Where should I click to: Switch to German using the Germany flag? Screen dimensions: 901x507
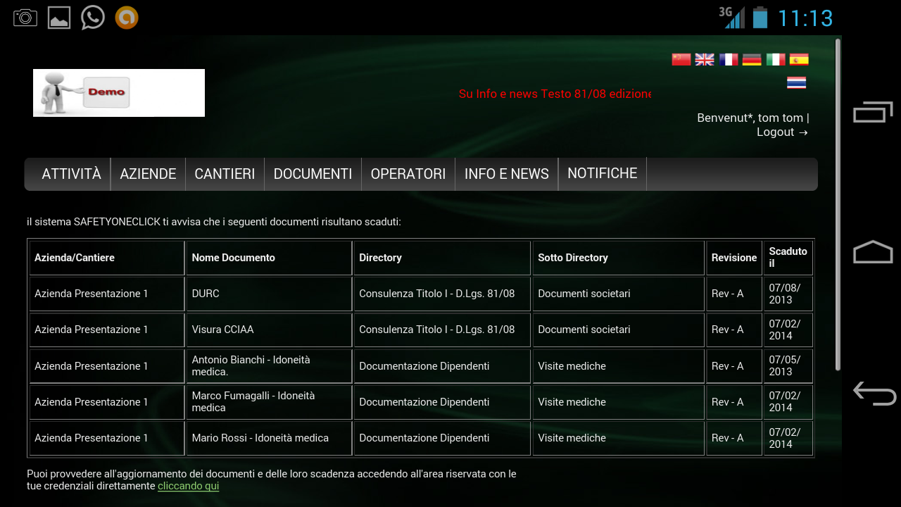click(x=752, y=59)
